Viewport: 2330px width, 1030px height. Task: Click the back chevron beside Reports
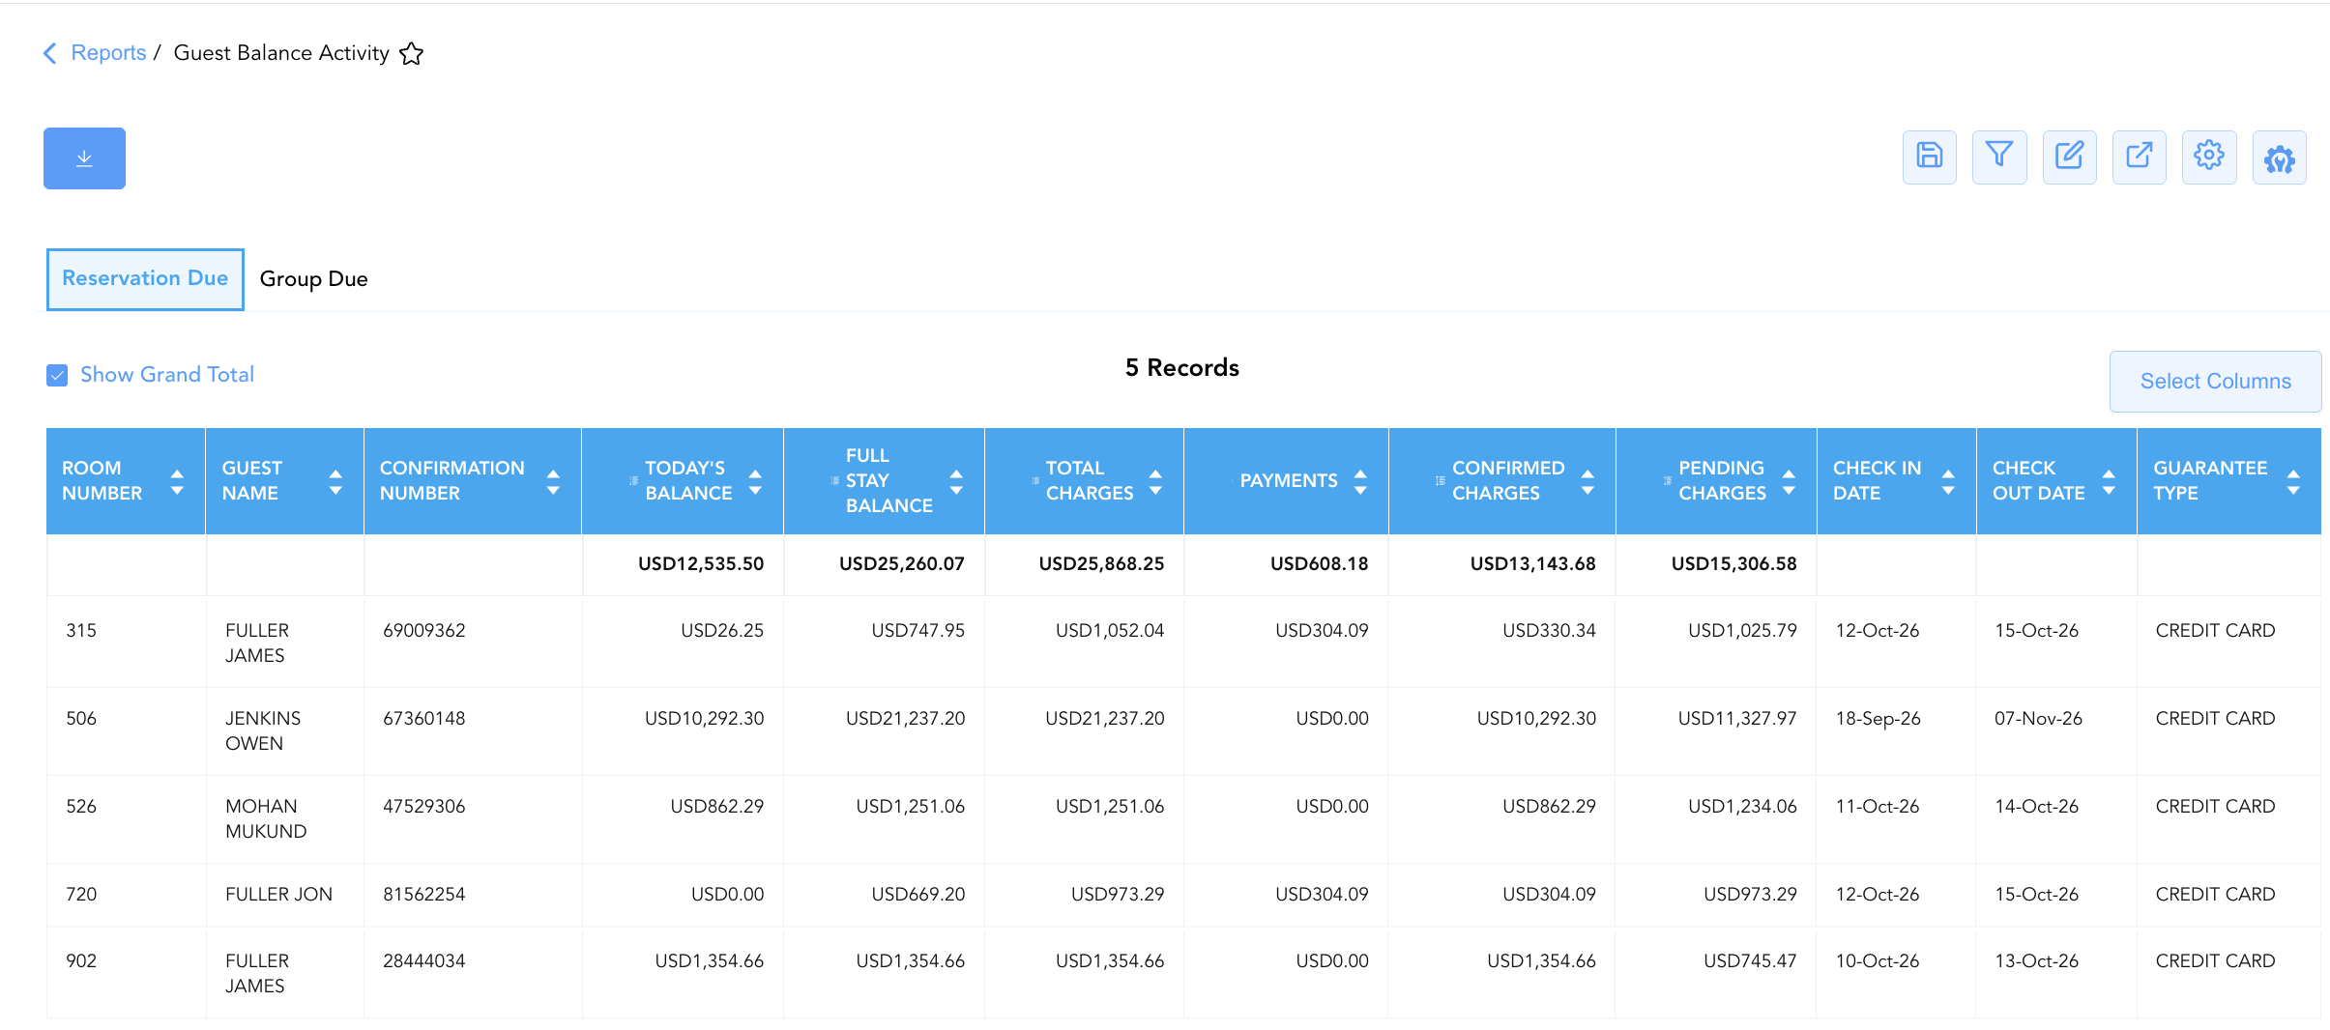pyautogui.click(x=50, y=53)
